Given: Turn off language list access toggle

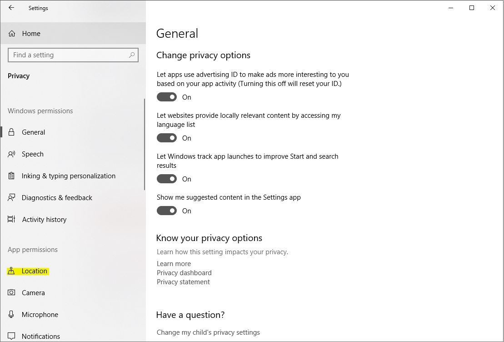Looking at the screenshot, I should [167, 138].
